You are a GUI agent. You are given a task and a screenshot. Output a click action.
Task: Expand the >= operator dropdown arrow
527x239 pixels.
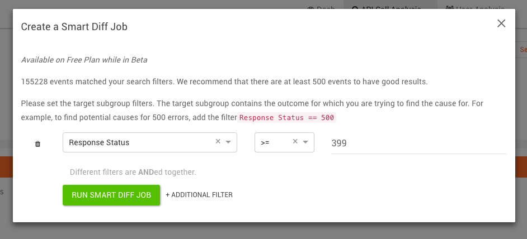coord(305,142)
